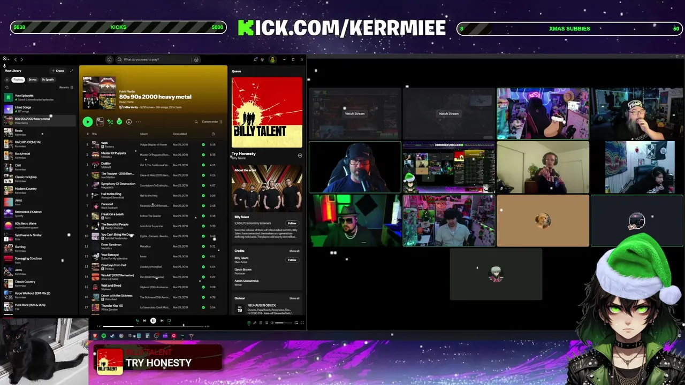
Task: Select the Playlists filter chip
Action: pos(18,80)
